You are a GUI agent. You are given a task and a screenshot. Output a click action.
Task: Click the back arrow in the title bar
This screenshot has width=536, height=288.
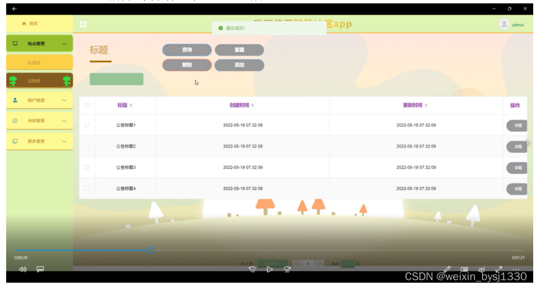(15, 8)
